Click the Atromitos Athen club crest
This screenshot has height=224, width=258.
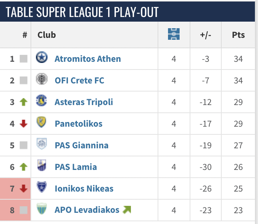pyautogui.click(x=41, y=58)
